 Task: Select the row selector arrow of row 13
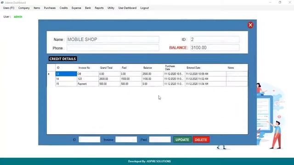coord(51,74)
